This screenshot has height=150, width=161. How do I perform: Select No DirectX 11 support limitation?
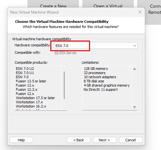coord(101,89)
